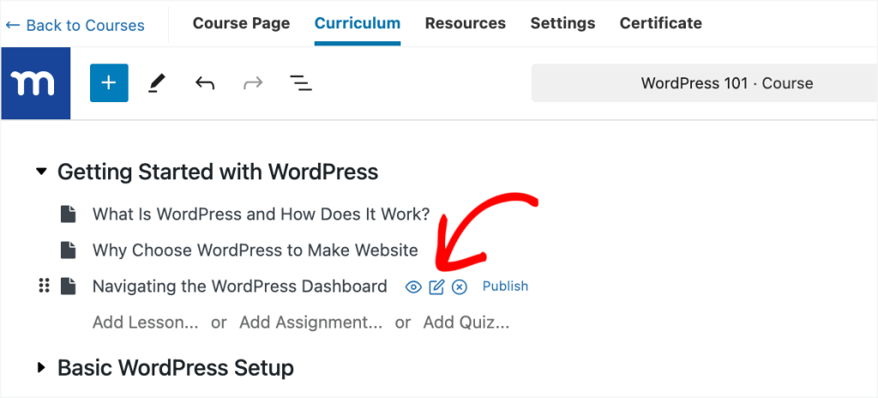Screen dimensions: 878x398
Task: Publish the Navigating the WordPress Dashboard lesson
Action: point(505,286)
